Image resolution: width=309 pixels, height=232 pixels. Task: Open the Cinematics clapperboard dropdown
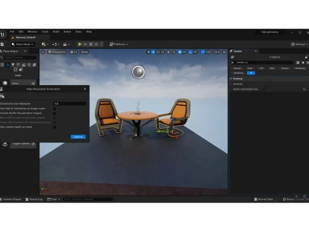66,45
